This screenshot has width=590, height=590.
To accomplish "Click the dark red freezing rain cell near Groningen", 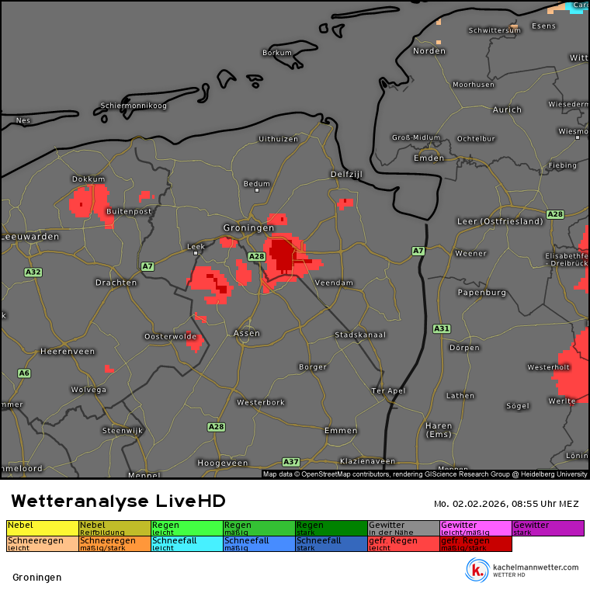I will pos(282,254).
